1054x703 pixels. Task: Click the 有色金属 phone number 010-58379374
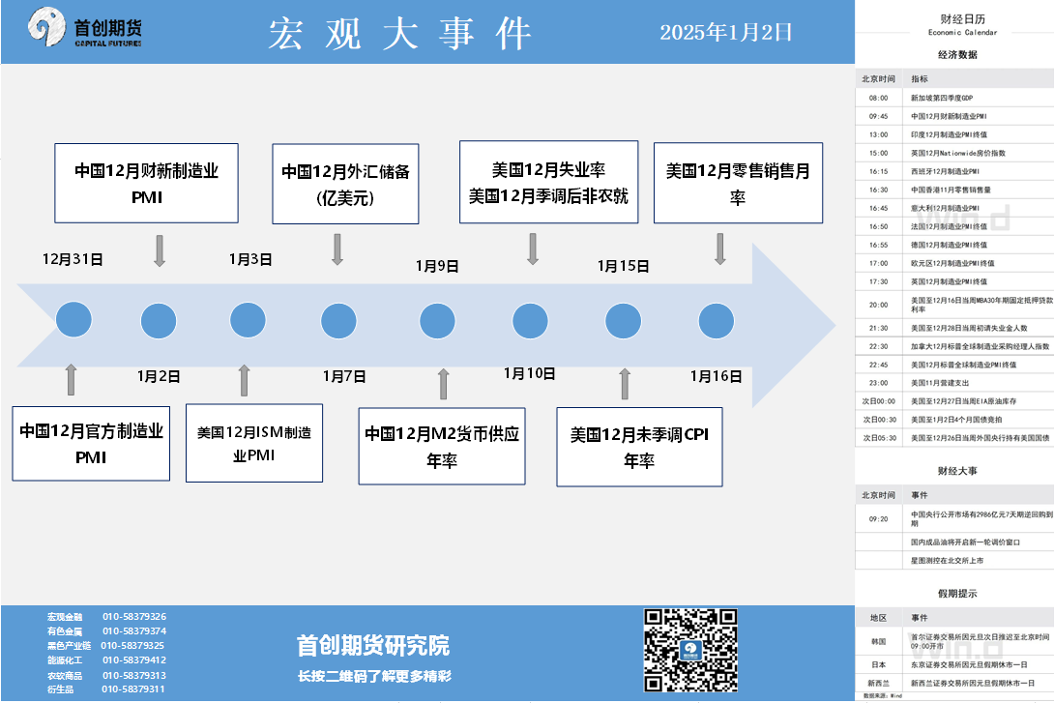pos(134,631)
